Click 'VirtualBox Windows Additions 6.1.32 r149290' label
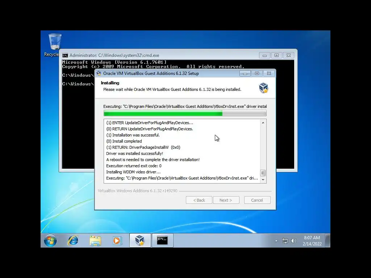 click(137, 191)
